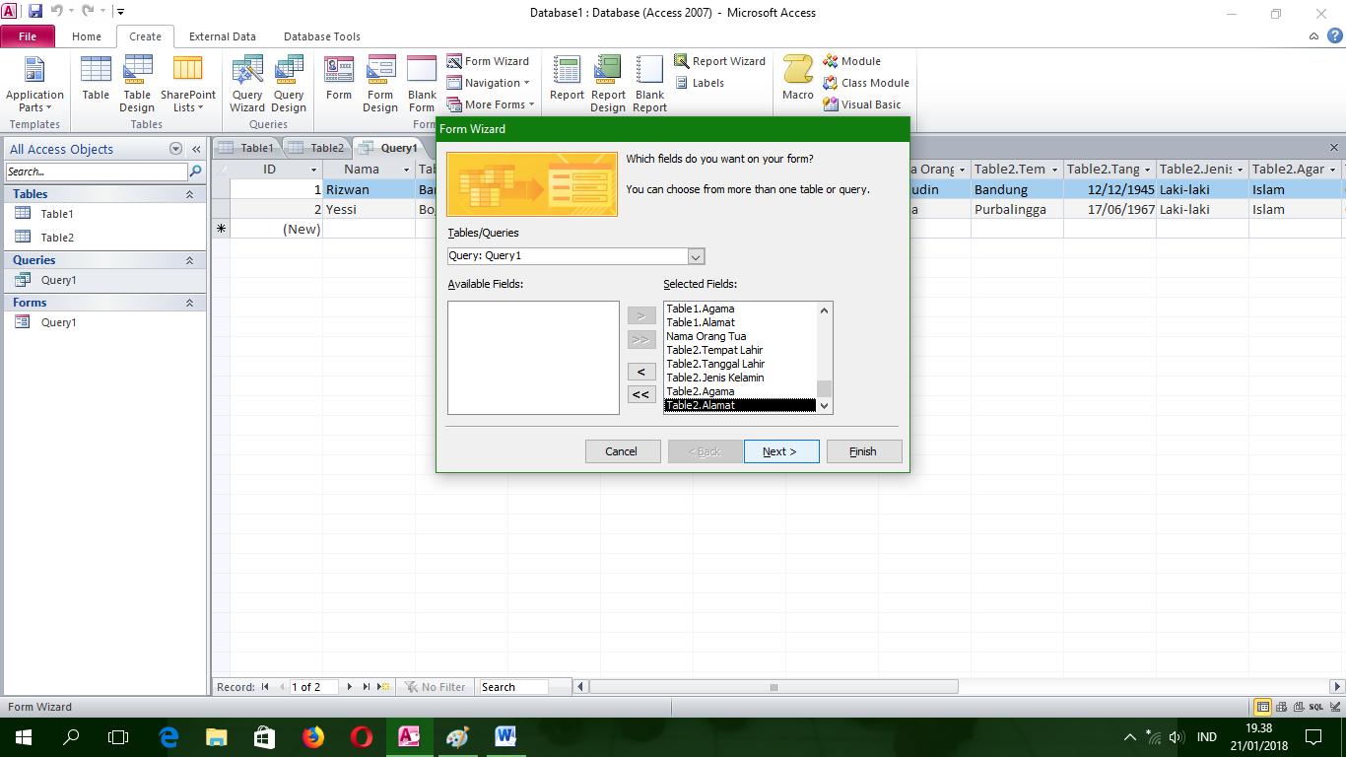Open Query Design
The image size is (1346, 757).
coord(288,84)
